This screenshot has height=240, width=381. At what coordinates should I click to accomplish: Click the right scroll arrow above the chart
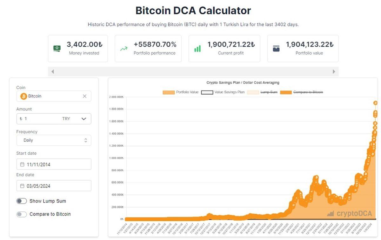point(333,72)
